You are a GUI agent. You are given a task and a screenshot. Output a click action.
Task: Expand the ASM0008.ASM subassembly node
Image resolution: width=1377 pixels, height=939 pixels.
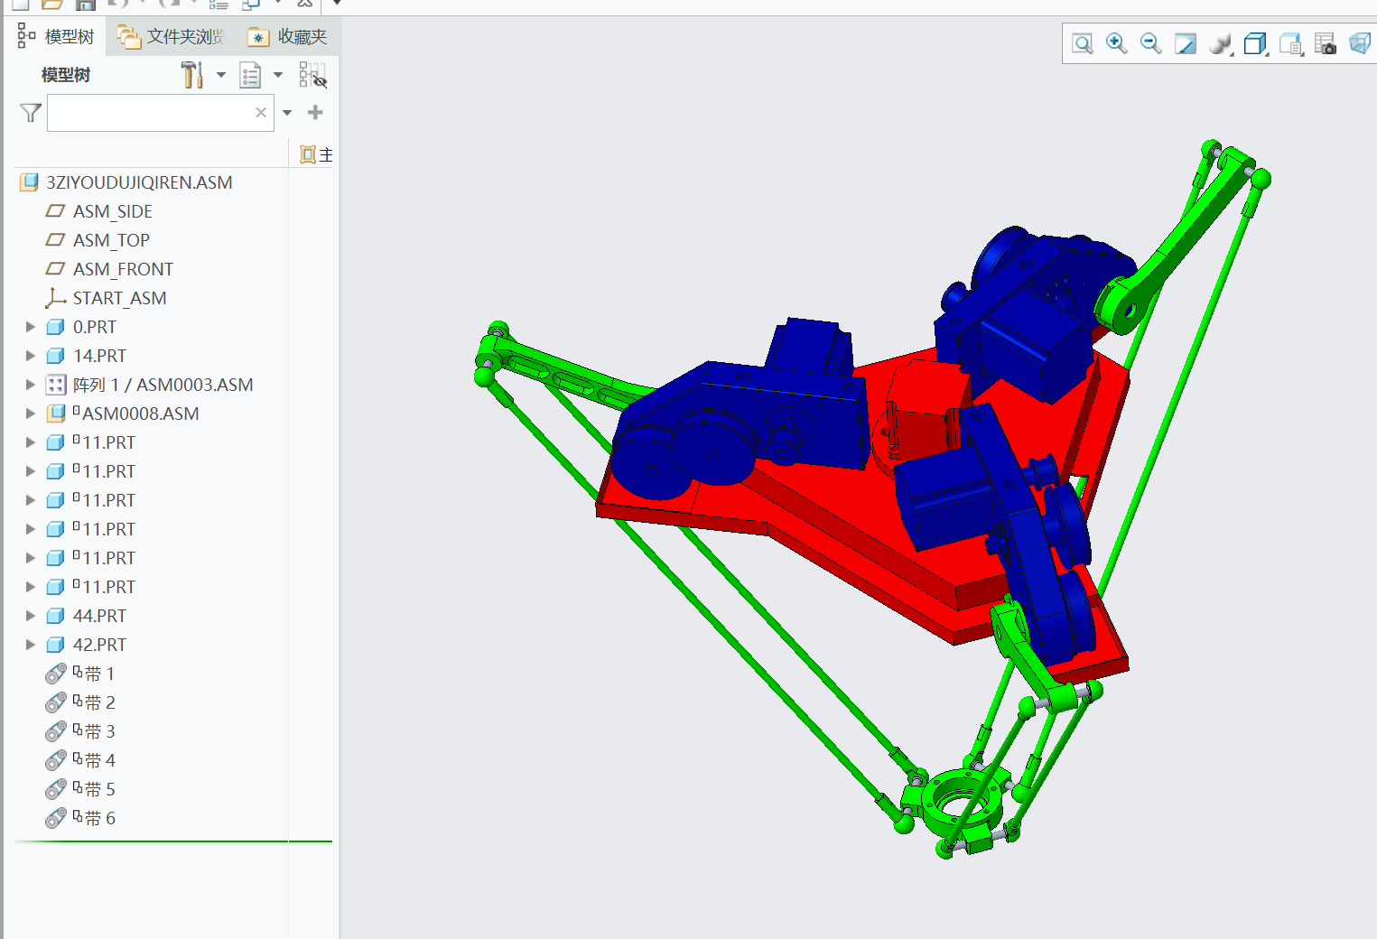tap(31, 414)
